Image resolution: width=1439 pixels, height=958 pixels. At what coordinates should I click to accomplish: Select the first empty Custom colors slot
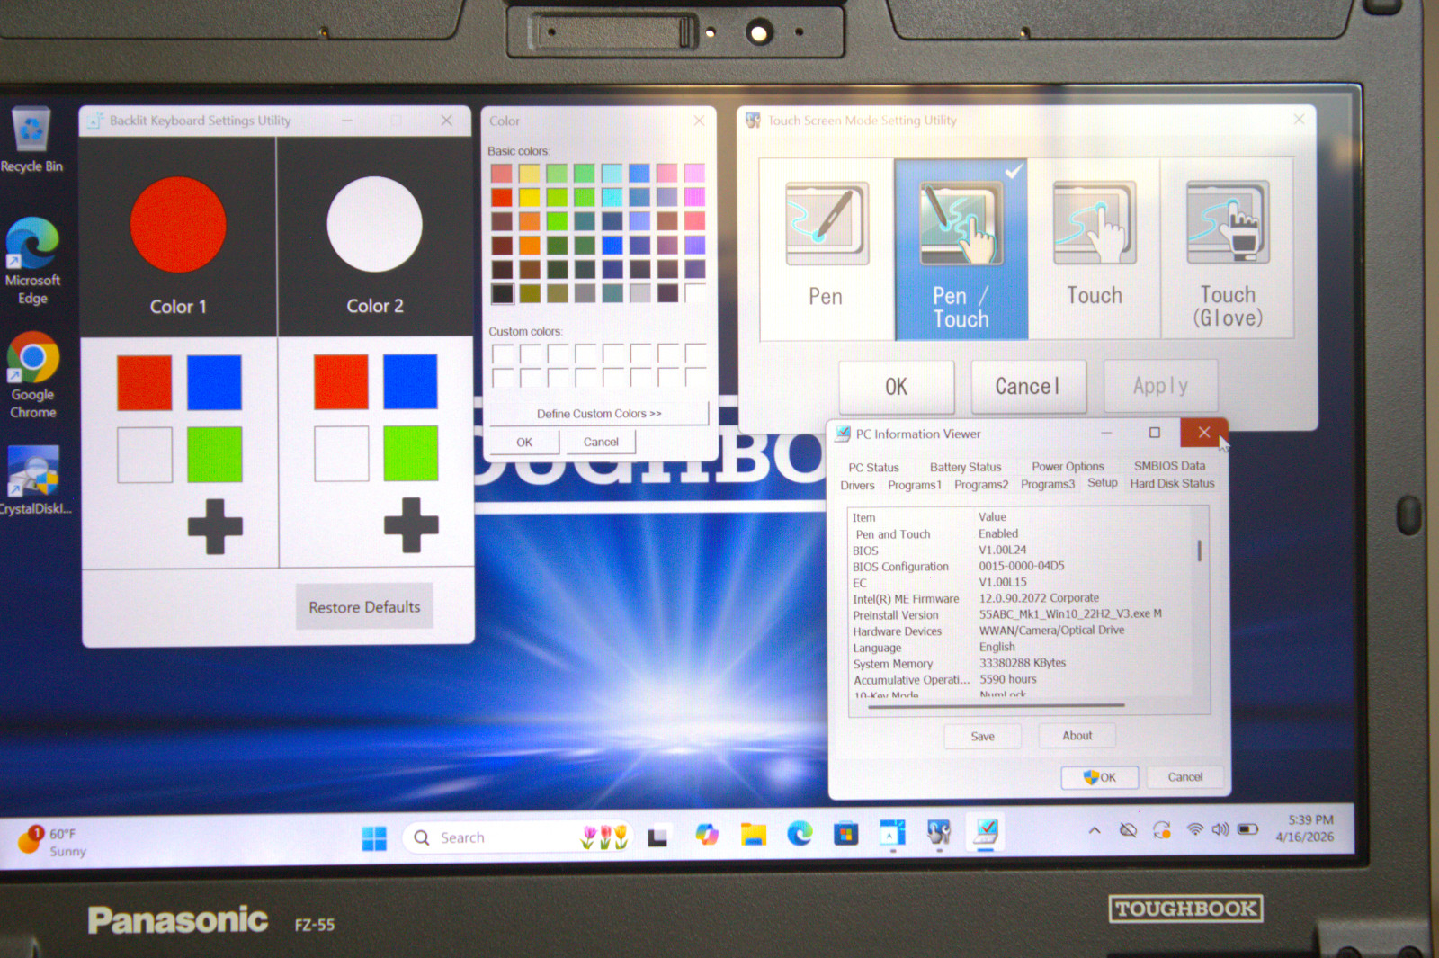click(x=503, y=354)
